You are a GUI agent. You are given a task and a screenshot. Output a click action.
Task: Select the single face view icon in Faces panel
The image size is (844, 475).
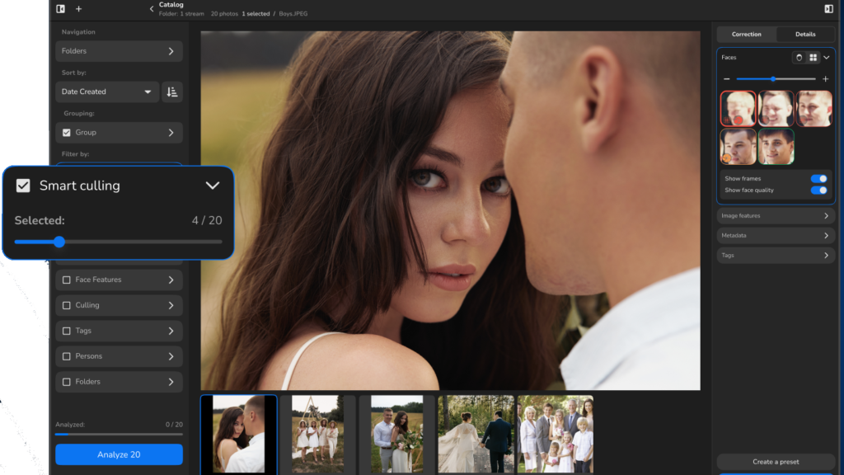point(799,57)
